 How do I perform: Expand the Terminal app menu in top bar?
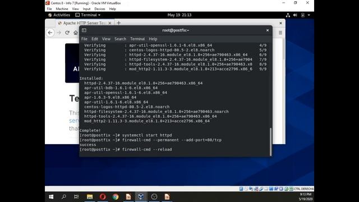88,15
